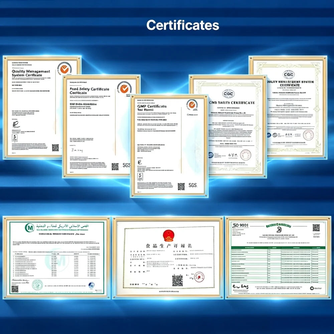This screenshot has width=334, height=334.
Task: Open the Chinese food production license
Action: pos(168,258)
